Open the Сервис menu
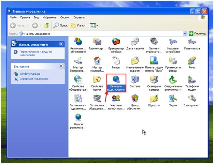214x164 pixels. pos(65,17)
